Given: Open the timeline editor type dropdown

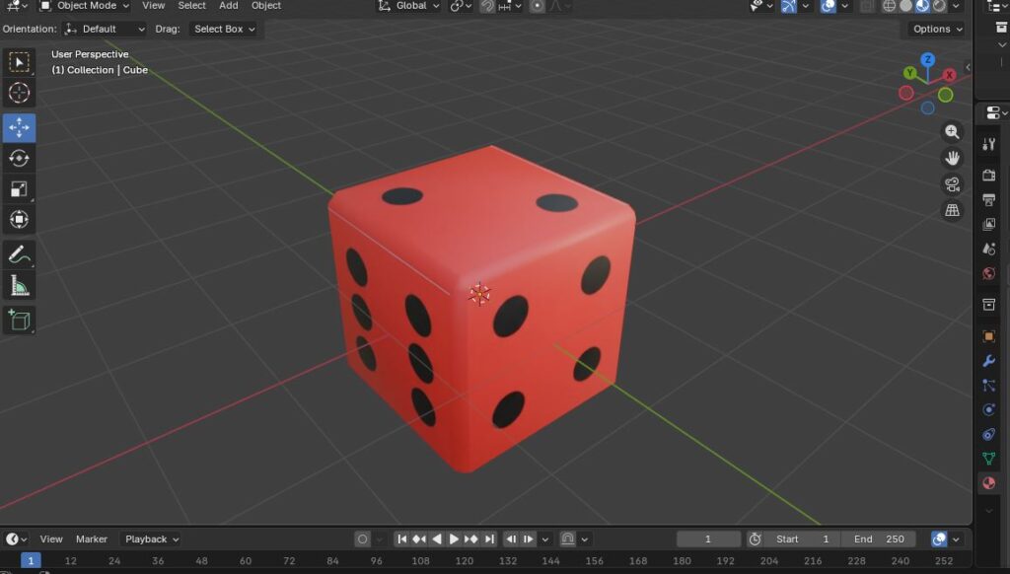Looking at the screenshot, I should [x=16, y=539].
